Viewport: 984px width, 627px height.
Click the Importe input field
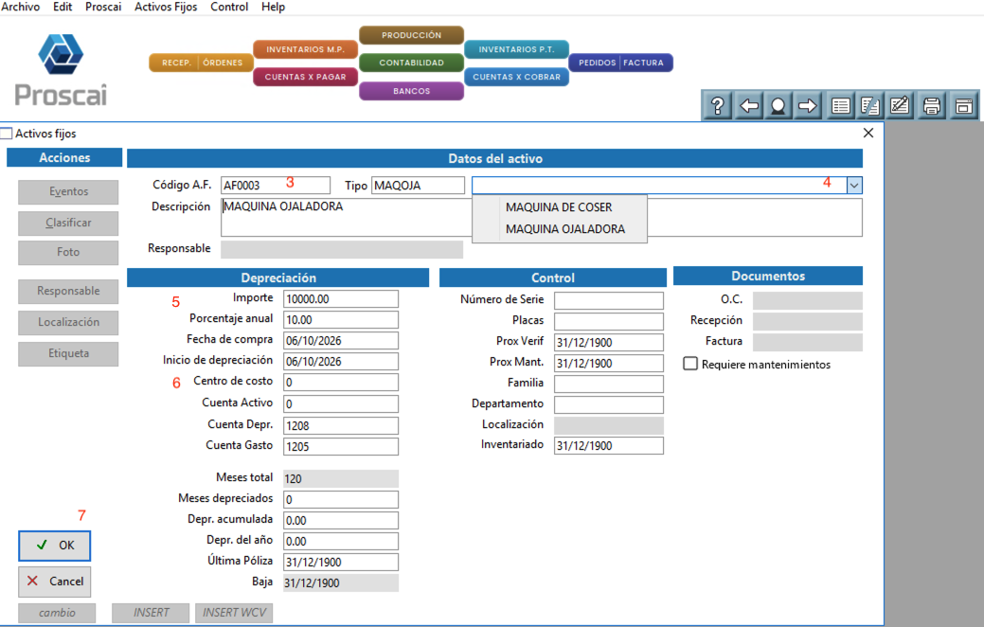[341, 298]
